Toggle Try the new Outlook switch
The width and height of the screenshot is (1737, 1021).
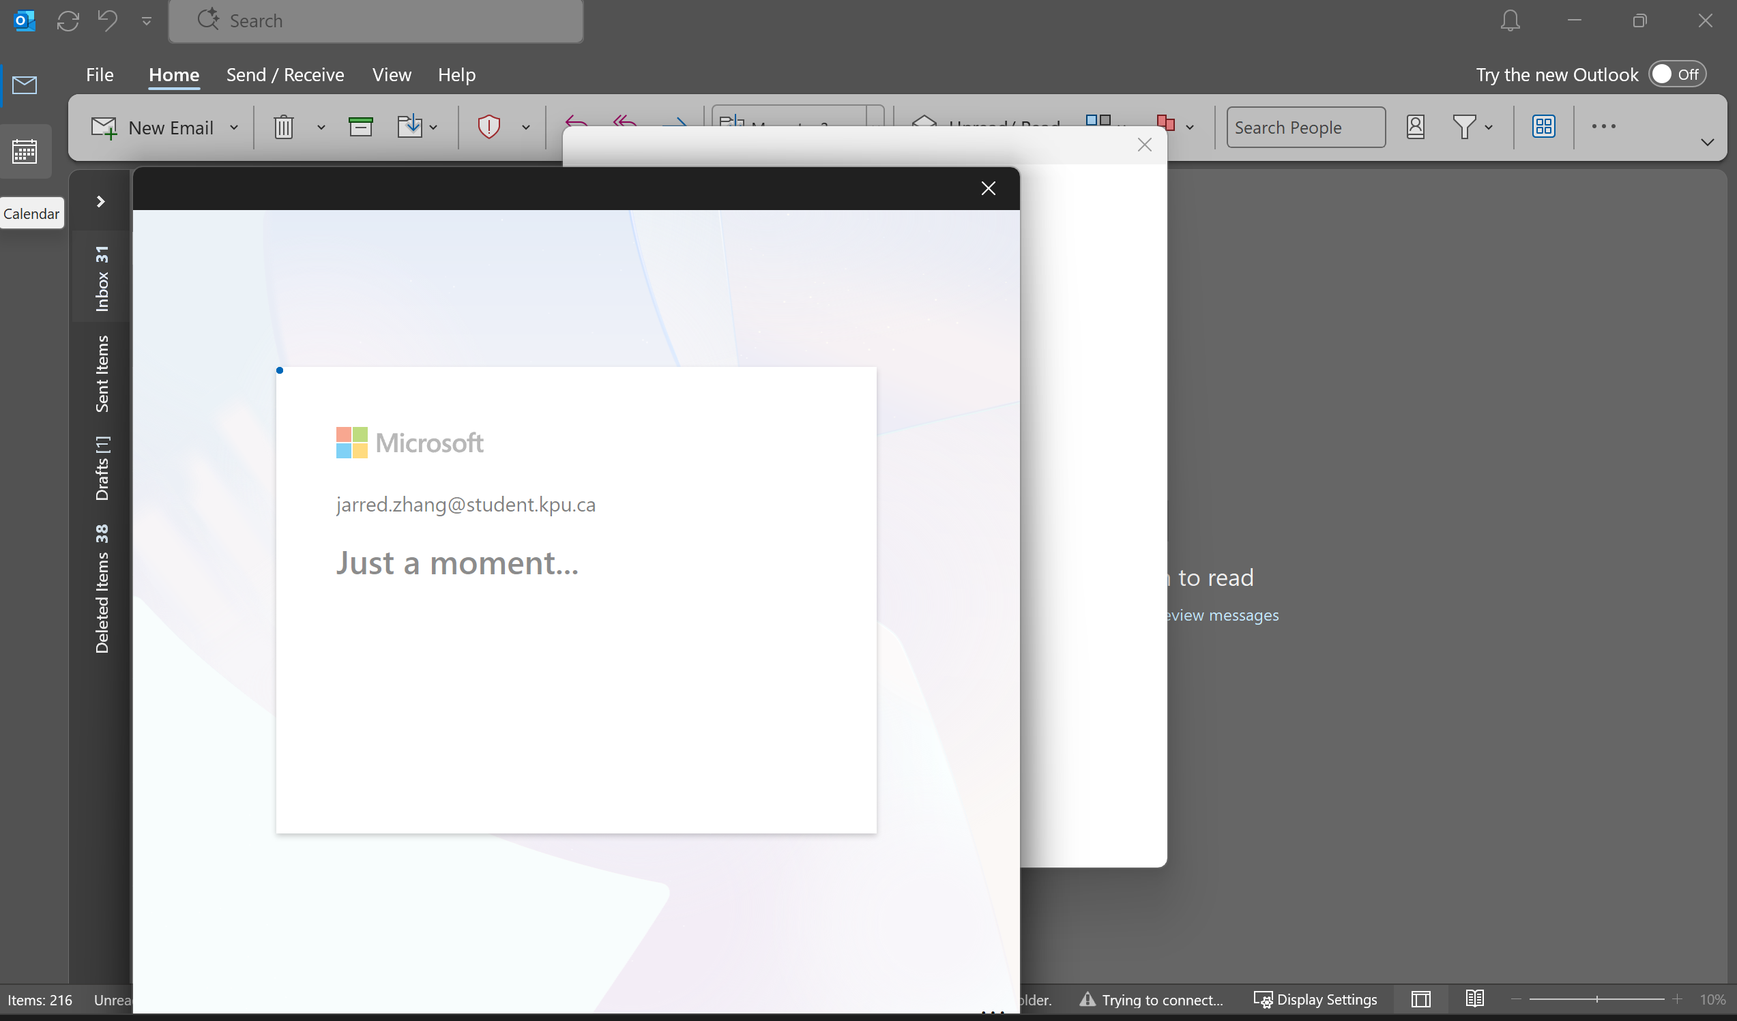pyautogui.click(x=1677, y=74)
